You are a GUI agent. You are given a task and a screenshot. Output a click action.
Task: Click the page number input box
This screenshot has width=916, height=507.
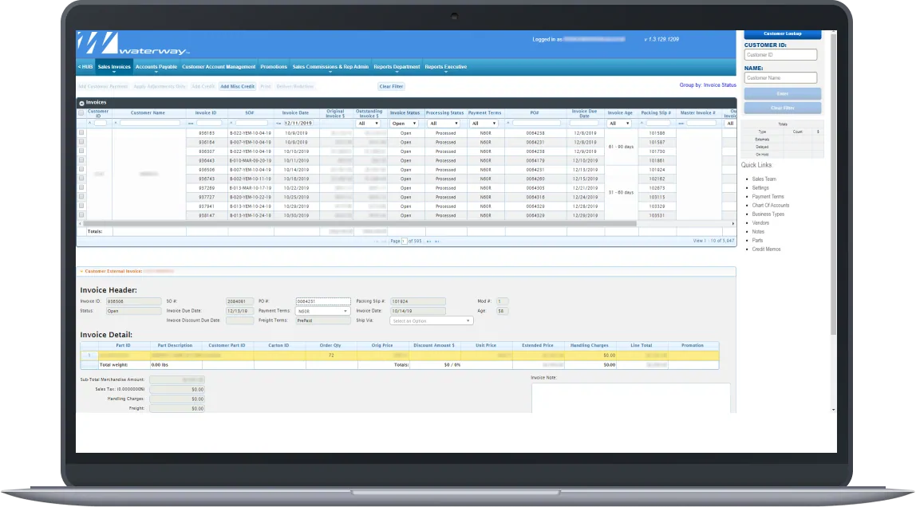point(404,241)
